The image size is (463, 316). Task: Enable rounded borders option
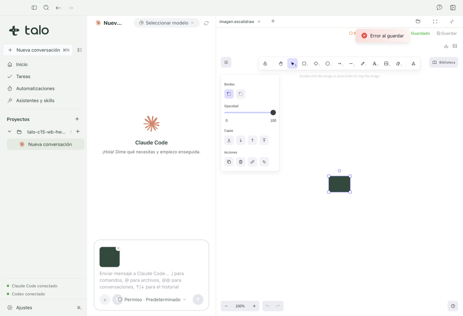pyautogui.click(x=241, y=94)
